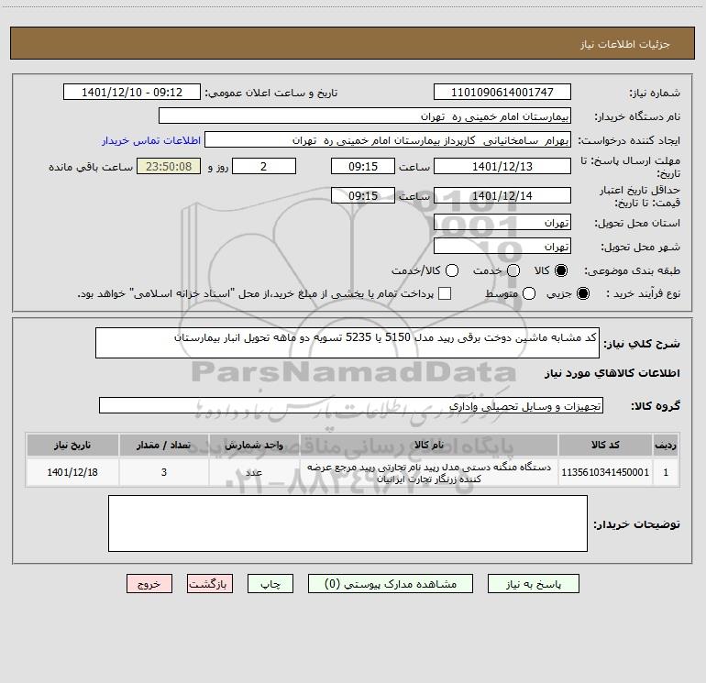Click the جزئیات اطلاعات نیاز page title
Image resolution: width=706 pixels, height=683 pixels.
coord(625,44)
